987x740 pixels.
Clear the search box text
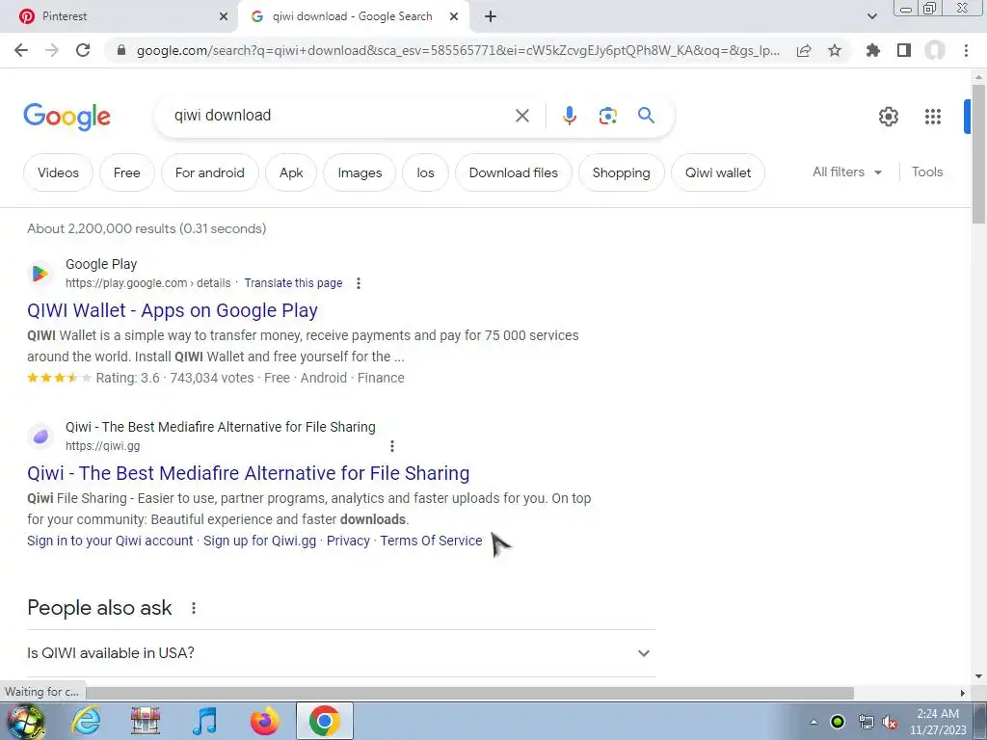[521, 116]
